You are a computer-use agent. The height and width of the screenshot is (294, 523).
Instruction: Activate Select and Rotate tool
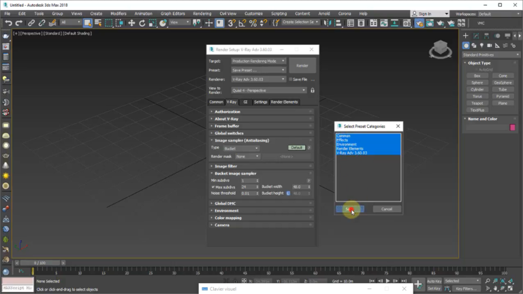(x=142, y=23)
